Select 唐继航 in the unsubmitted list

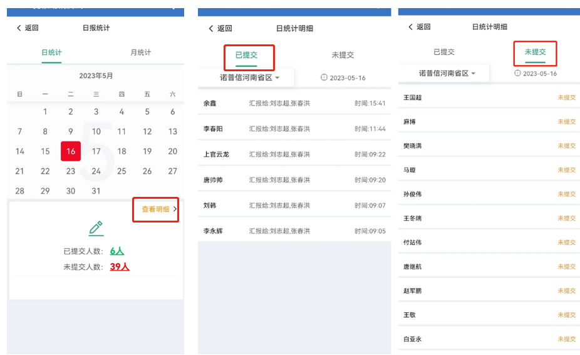point(412,266)
